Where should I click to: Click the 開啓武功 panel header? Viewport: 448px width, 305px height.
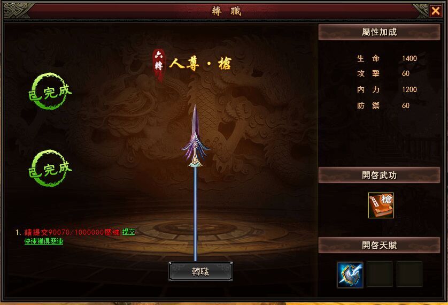(x=379, y=175)
